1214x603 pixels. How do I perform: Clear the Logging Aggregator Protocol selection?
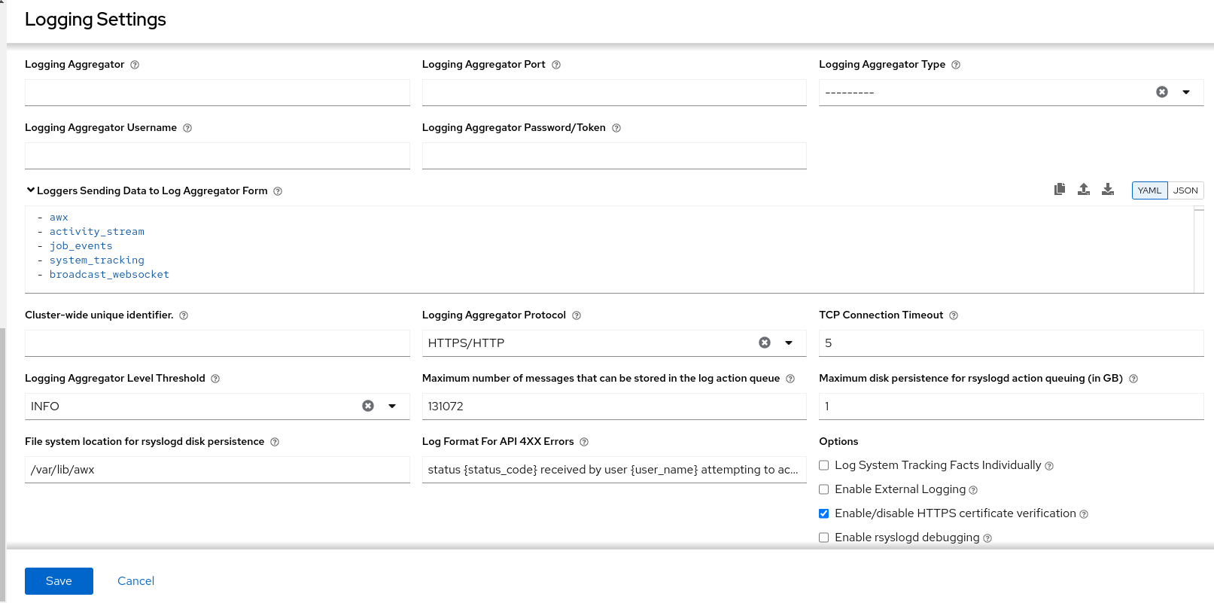click(x=765, y=343)
